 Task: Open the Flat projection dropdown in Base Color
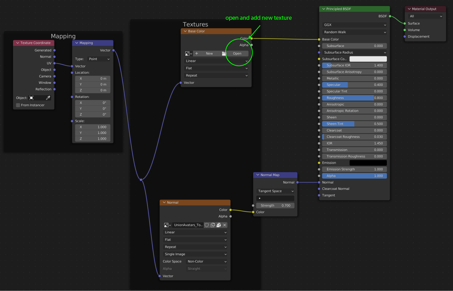pyautogui.click(x=216, y=68)
